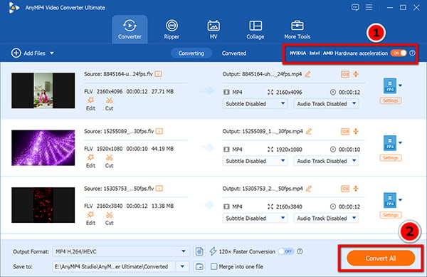The height and width of the screenshot is (277, 427).
Task: Click compress icon next to 15255089 output
Action: [356, 131]
